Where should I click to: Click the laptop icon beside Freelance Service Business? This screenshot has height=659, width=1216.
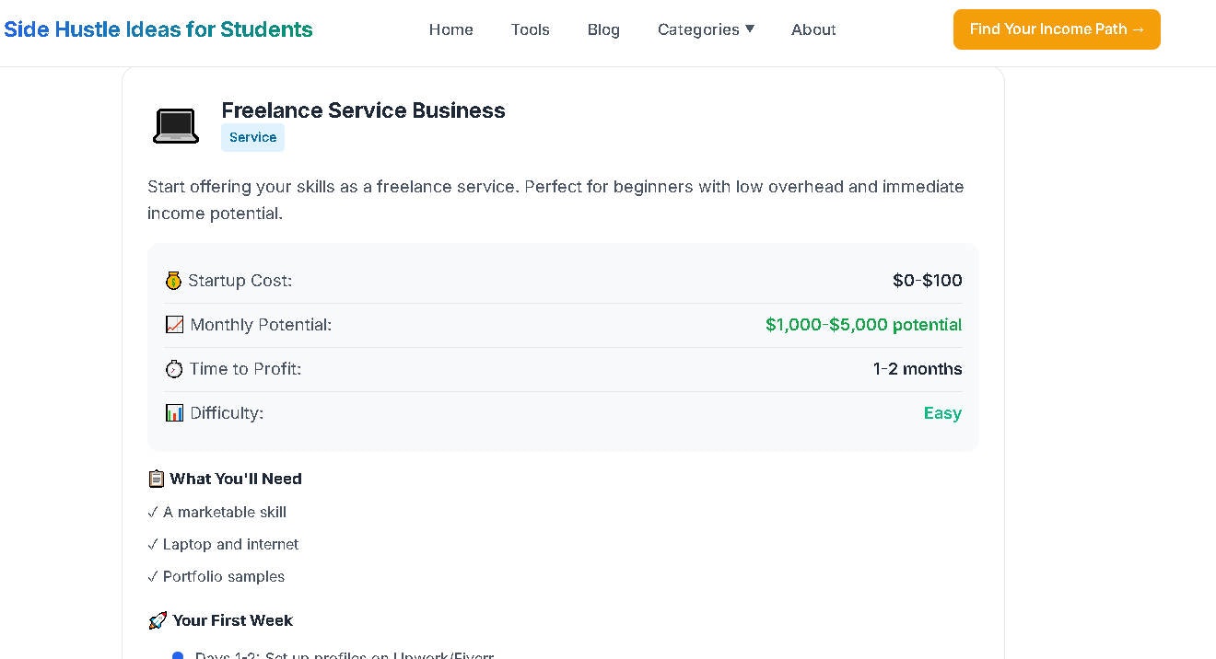[175, 125]
